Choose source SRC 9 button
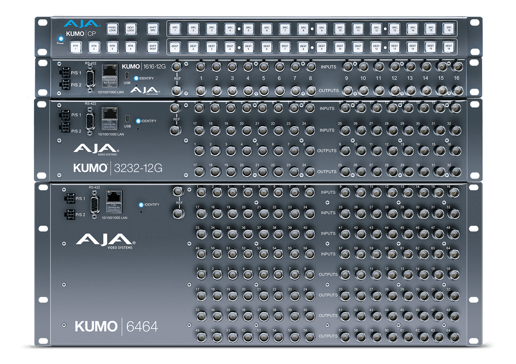 click(x=322, y=29)
